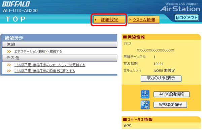The height and width of the screenshot is (130, 202).
Task: Click the 機能設定 panel title
Action: (14, 38)
